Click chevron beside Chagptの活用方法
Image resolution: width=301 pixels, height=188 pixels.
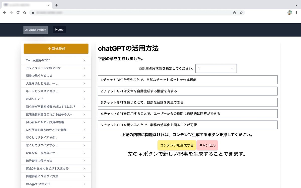point(84,184)
